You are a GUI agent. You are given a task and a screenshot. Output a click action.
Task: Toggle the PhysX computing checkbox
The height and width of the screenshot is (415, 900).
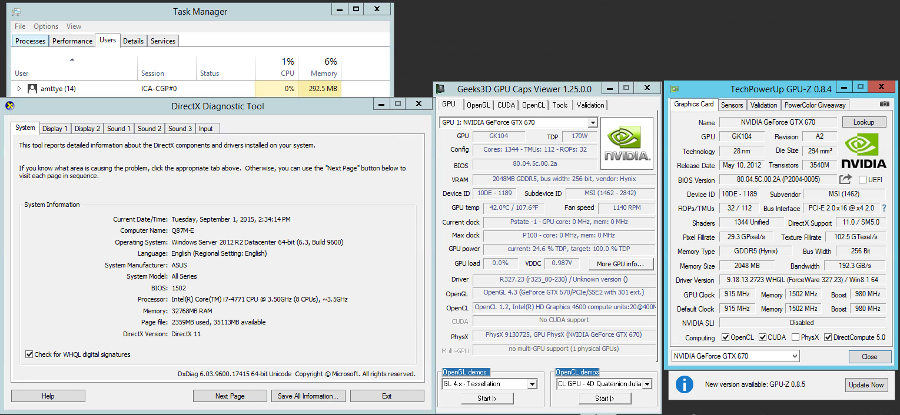click(796, 337)
